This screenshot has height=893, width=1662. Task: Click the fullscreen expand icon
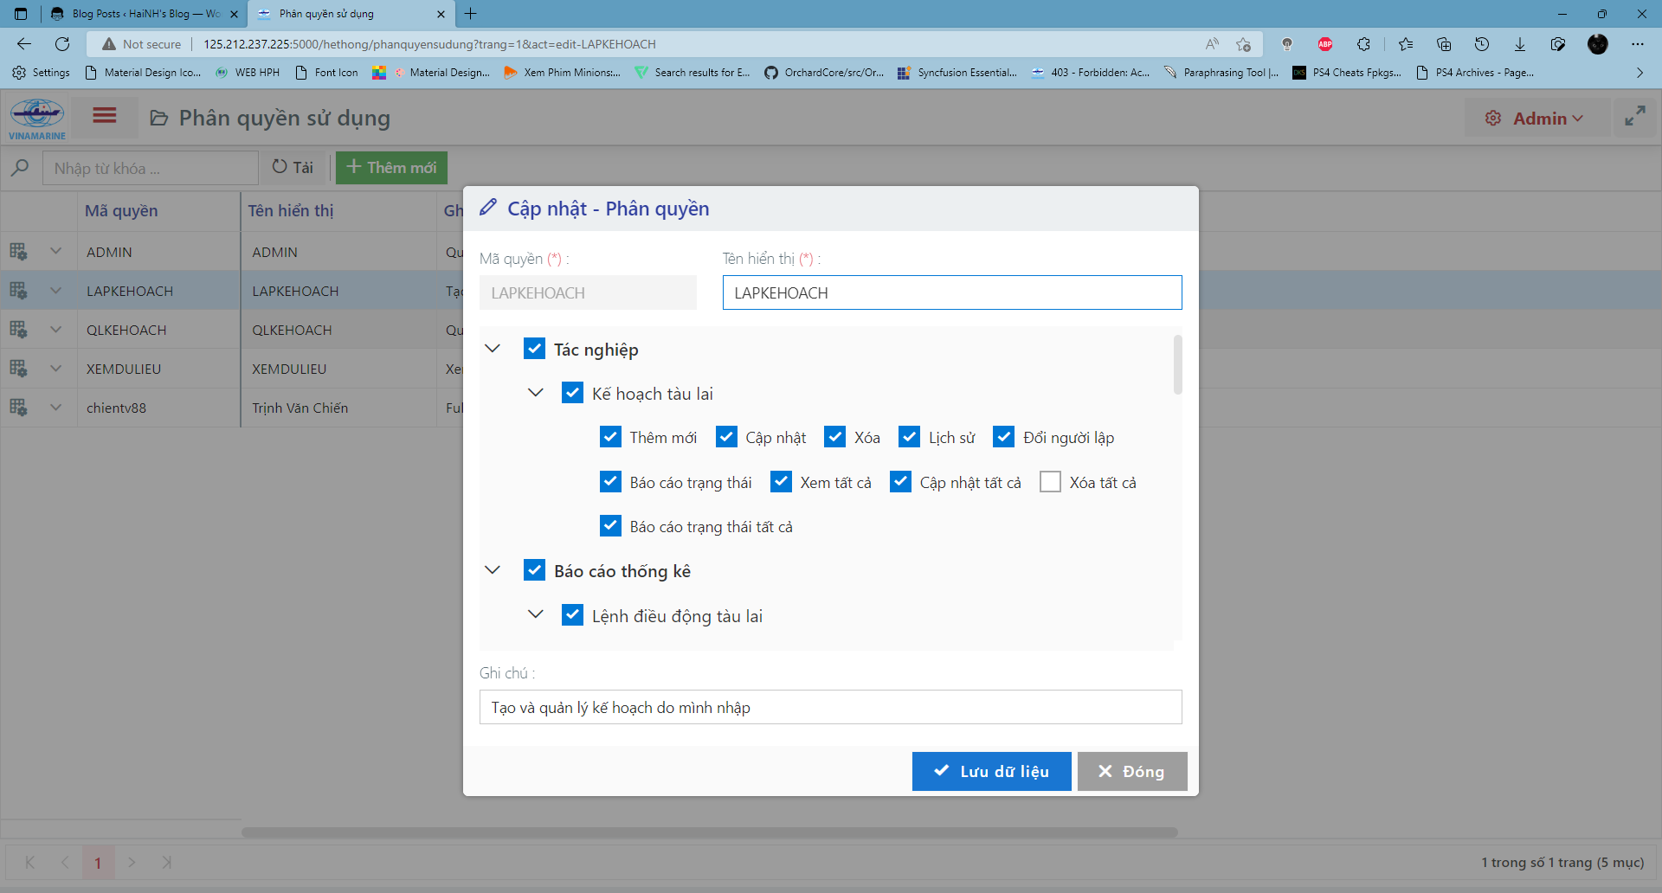[1634, 117]
